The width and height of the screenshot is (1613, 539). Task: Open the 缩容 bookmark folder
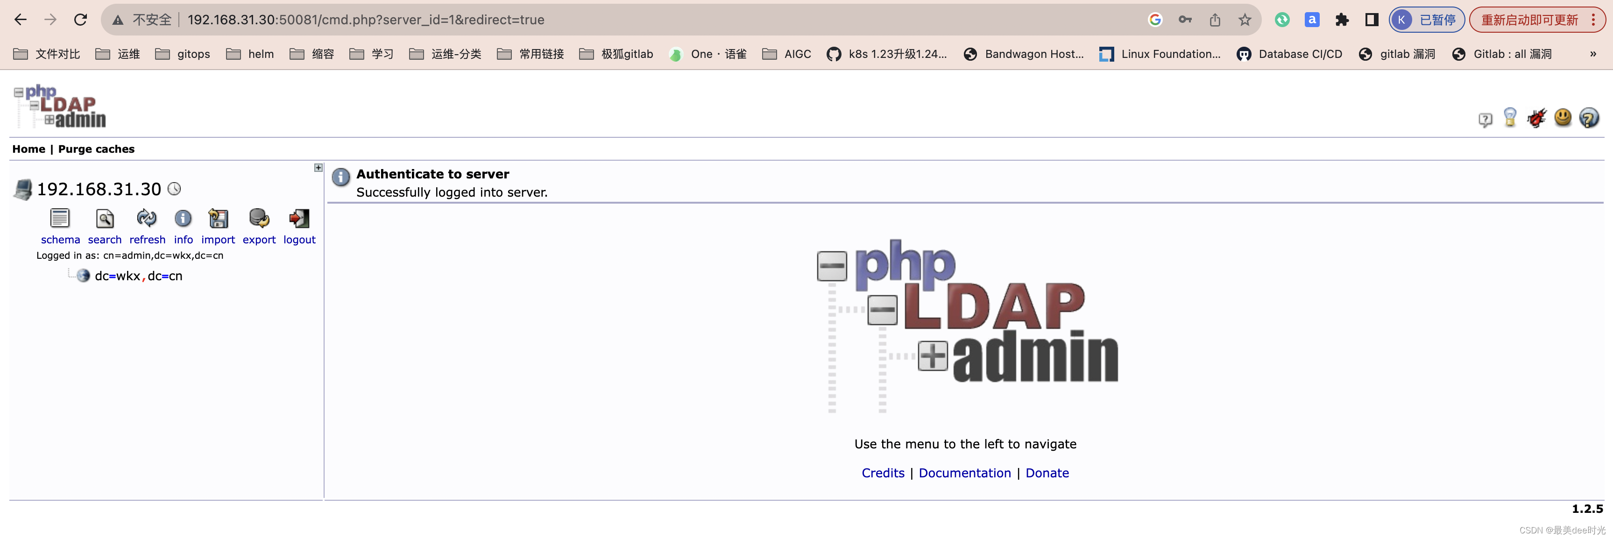pyautogui.click(x=312, y=54)
